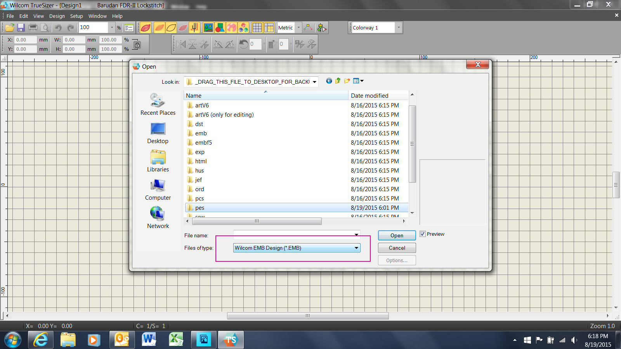This screenshot has height=349, width=621.
Task: Toggle the faded red stitch view icon
Action: click(183, 28)
